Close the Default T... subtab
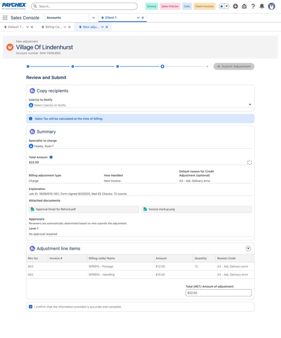Screen dimensions: 281x338 point(32,27)
